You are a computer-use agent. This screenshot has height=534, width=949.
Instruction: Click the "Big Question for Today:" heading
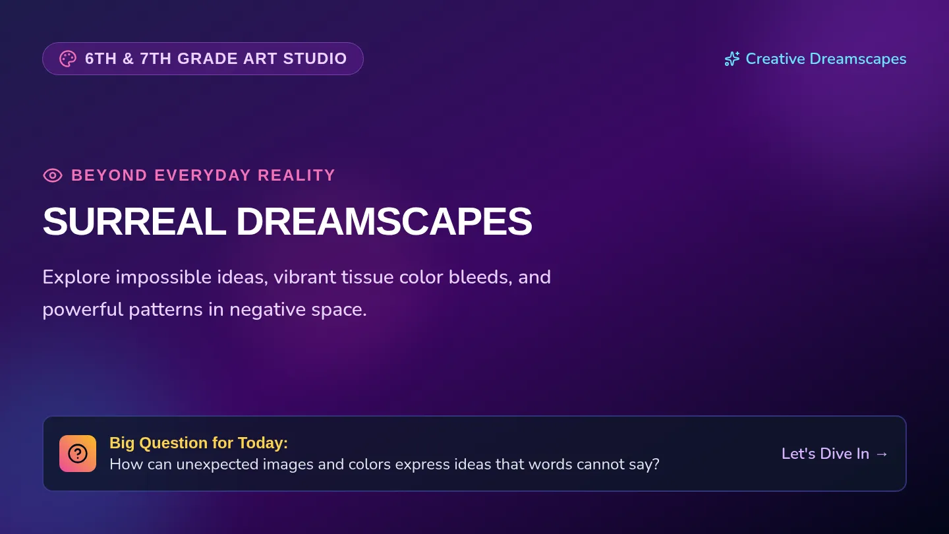click(198, 443)
